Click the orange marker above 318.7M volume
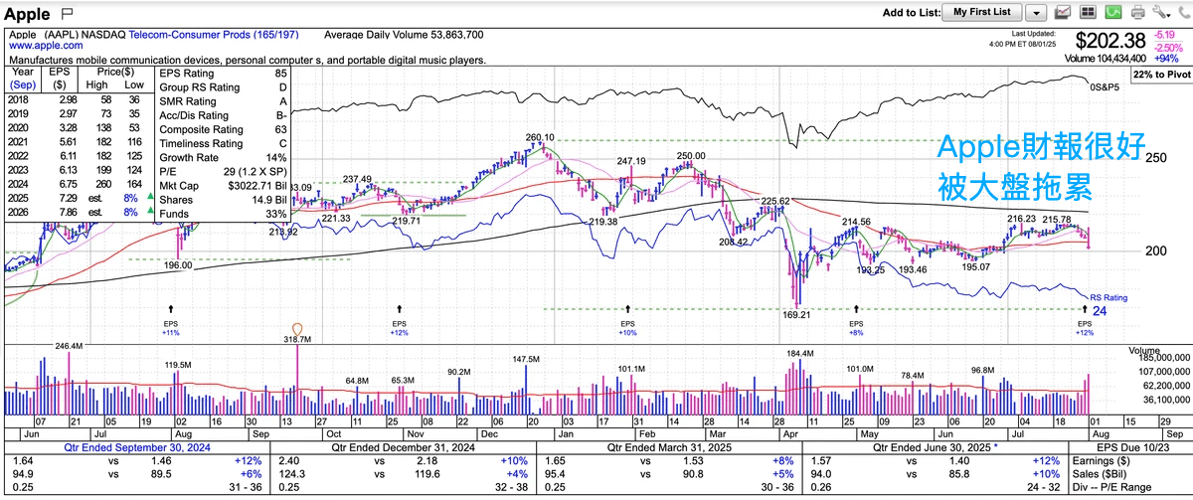The width and height of the screenshot is (1193, 500). (x=296, y=328)
